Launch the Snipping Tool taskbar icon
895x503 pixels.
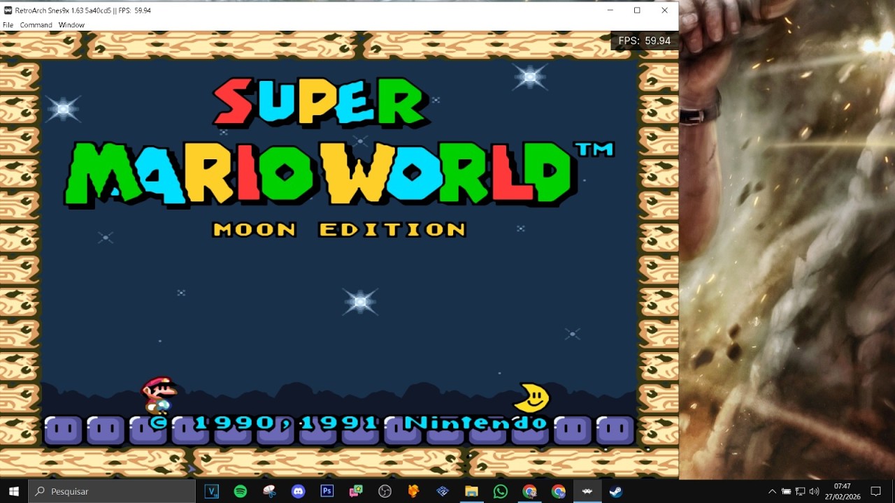269,491
